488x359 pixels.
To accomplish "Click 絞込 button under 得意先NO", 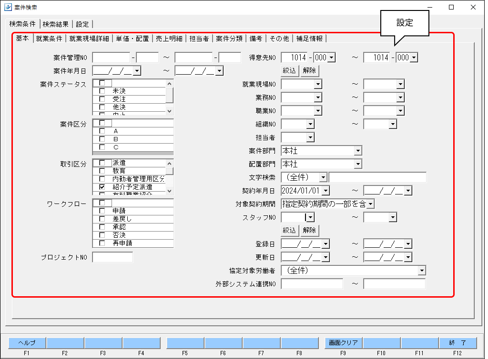I will pos(289,70).
